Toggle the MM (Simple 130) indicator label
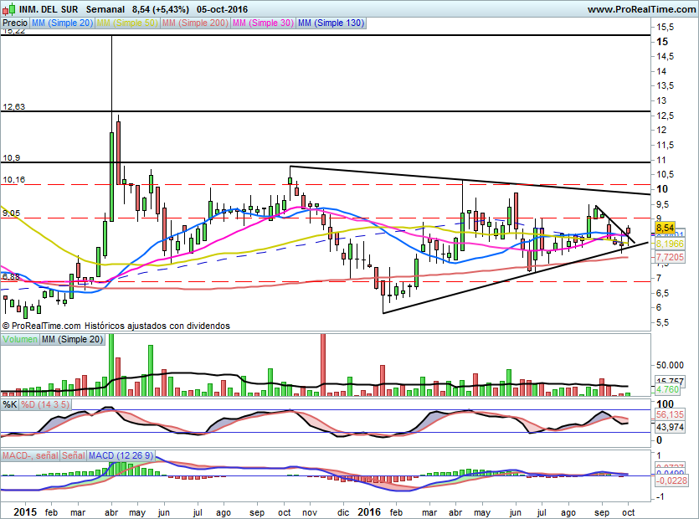The image size is (699, 519). coord(331,23)
